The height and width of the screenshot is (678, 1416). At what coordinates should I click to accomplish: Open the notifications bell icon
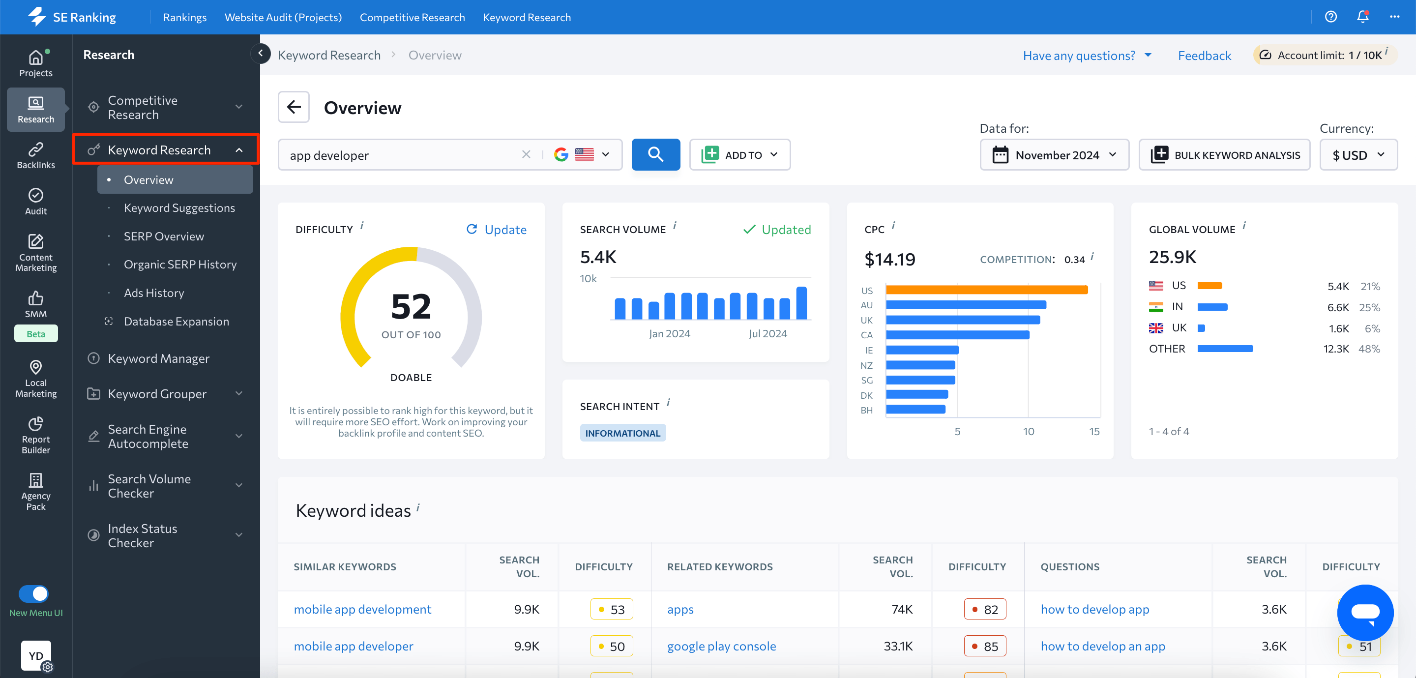pyautogui.click(x=1363, y=17)
